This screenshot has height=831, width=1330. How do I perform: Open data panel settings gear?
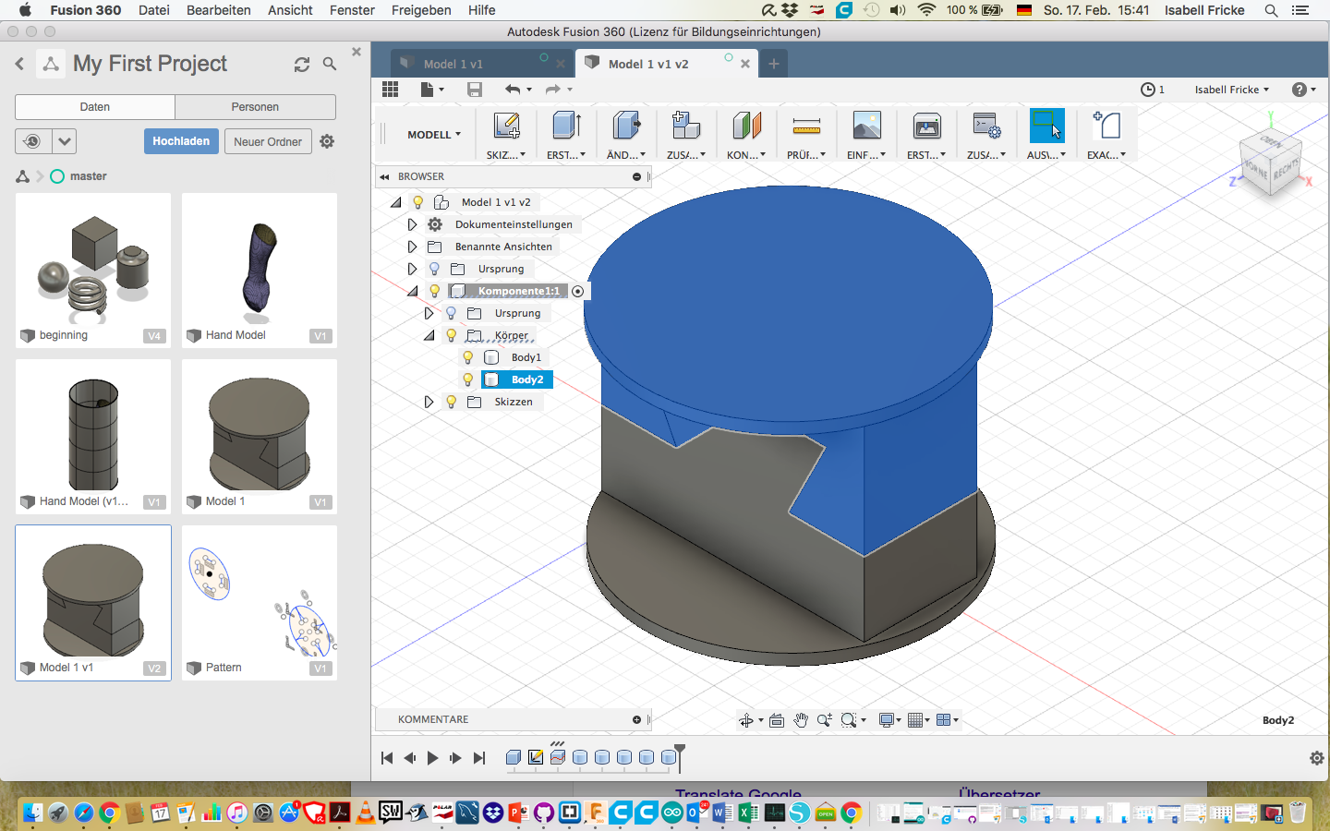pos(327,141)
